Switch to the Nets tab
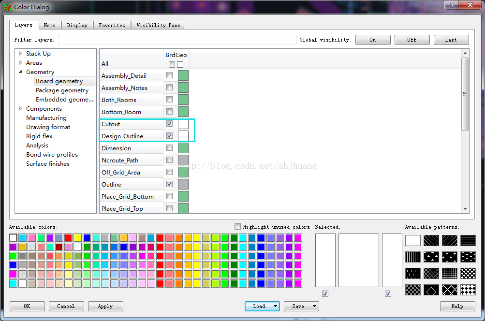 (x=50, y=25)
